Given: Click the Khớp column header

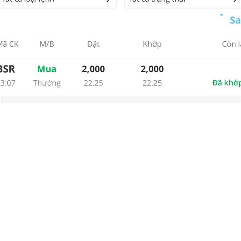Looking at the screenshot, I should (x=152, y=44).
